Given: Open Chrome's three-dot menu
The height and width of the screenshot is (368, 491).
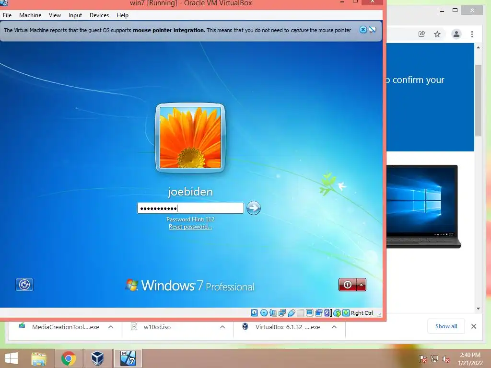Looking at the screenshot, I should [x=472, y=34].
